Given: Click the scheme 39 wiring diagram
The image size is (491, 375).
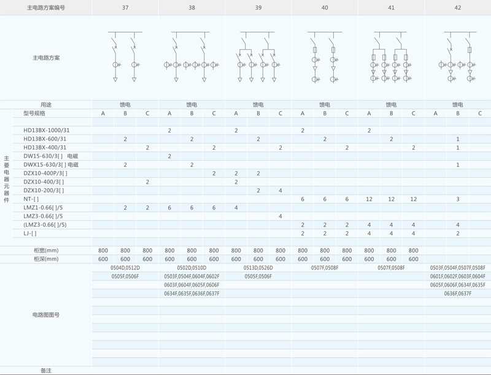Looking at the screenshot, I should [258, 57].
